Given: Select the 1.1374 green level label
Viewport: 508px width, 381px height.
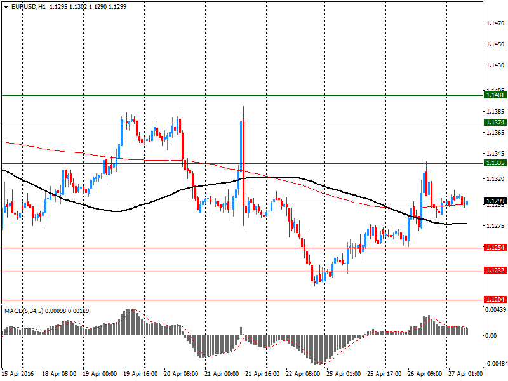Looking at the screenshot, I should coord(495,122).
